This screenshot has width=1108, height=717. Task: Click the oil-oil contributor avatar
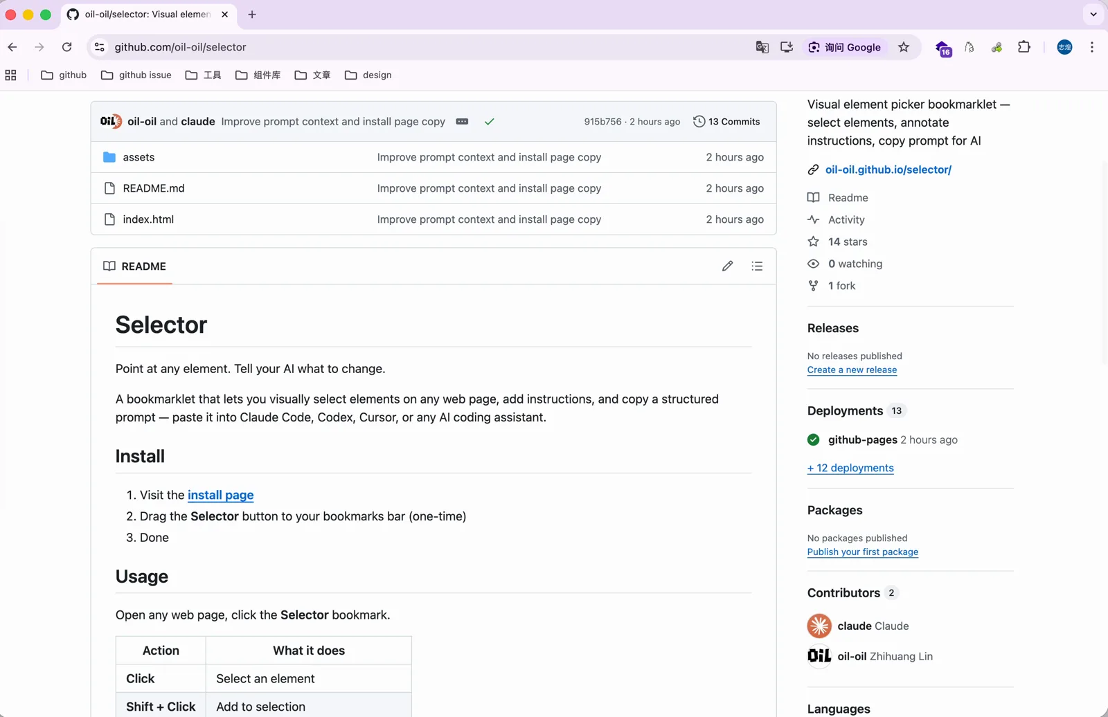coord(819,655)
